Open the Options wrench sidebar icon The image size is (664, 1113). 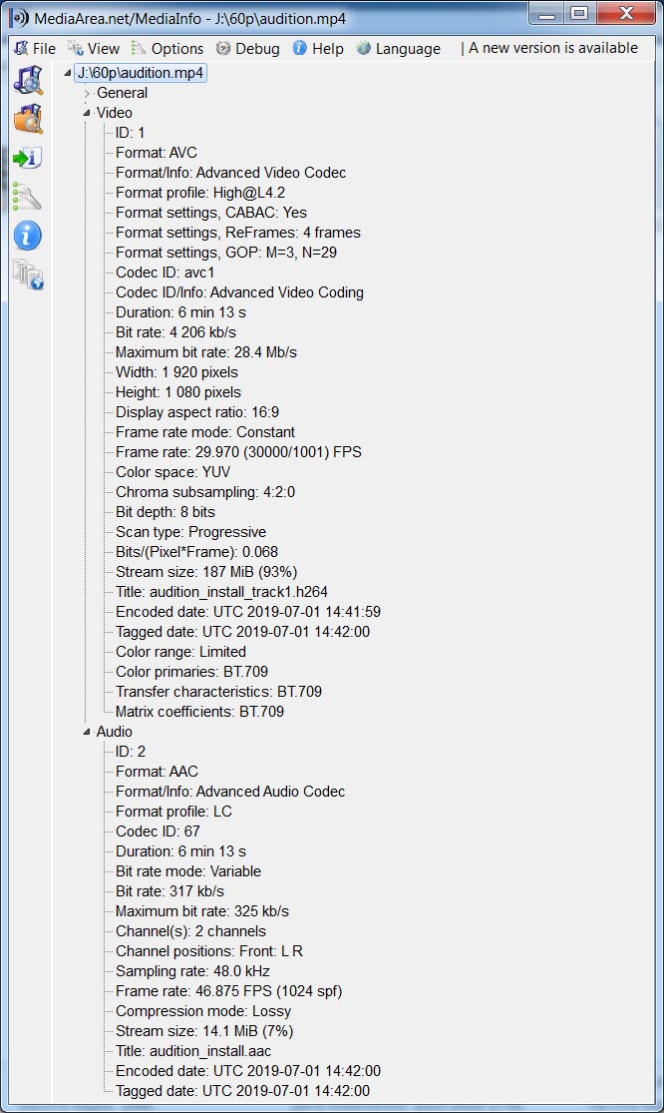(28, 197)
